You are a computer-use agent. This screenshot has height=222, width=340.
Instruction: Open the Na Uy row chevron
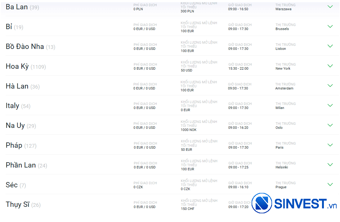point(330,125)
